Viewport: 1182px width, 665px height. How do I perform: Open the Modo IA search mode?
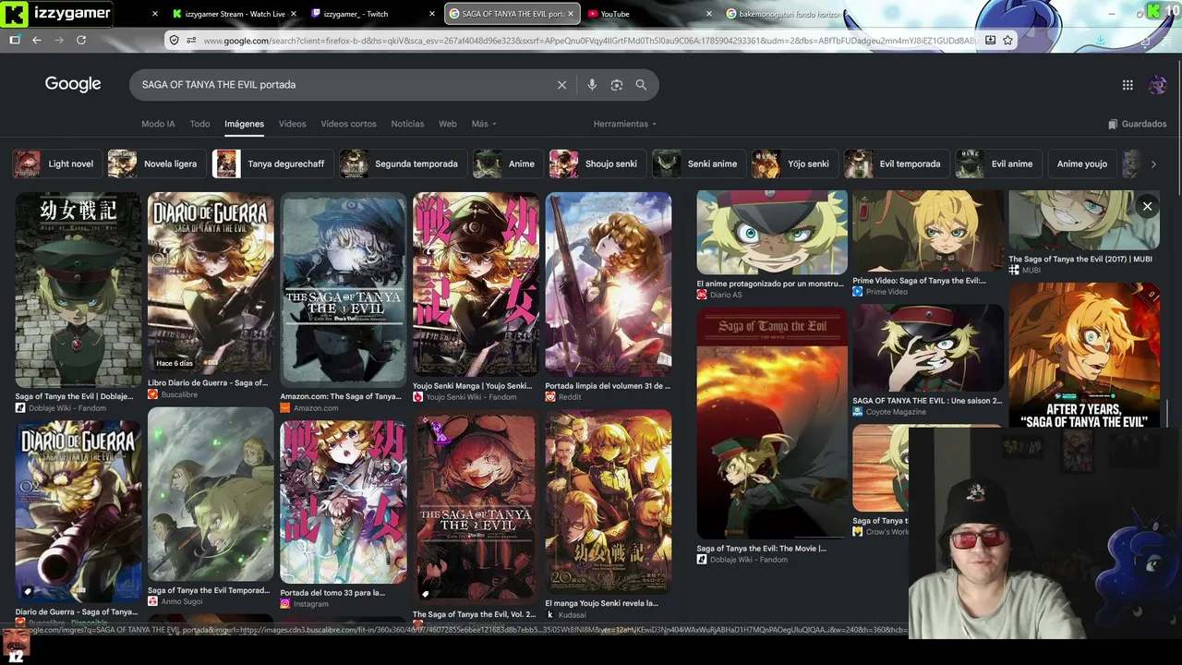pyautogui.click(x=158, y=124)
